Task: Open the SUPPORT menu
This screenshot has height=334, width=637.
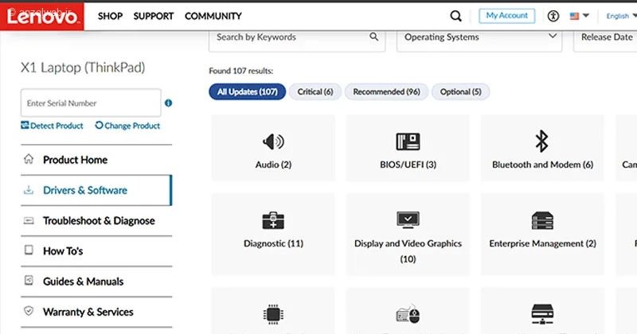Action: point(154,16)
